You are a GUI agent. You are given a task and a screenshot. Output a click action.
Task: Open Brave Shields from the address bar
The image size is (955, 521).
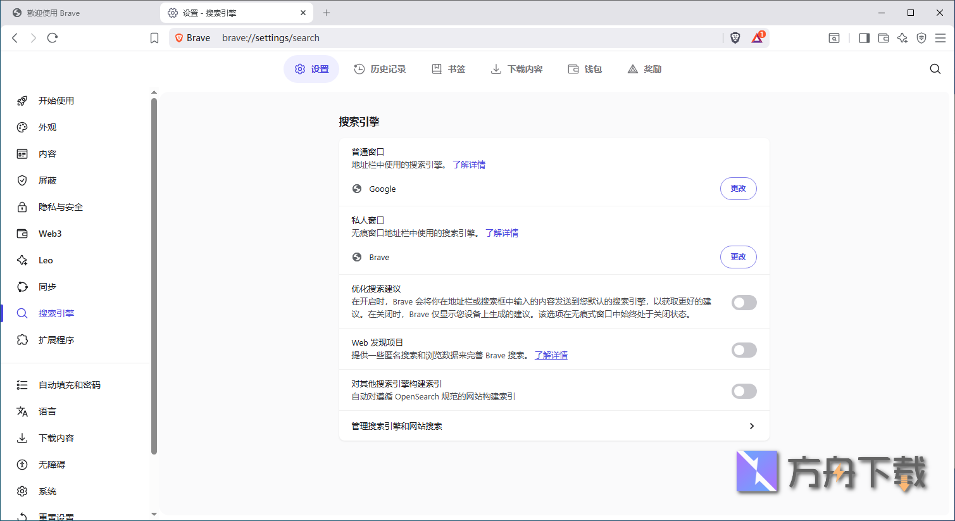point(735,37)
